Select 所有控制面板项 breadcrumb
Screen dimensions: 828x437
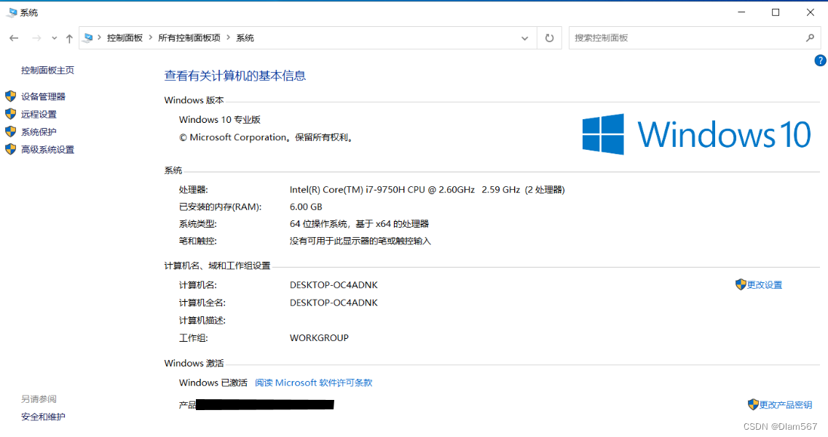[189, 38]
